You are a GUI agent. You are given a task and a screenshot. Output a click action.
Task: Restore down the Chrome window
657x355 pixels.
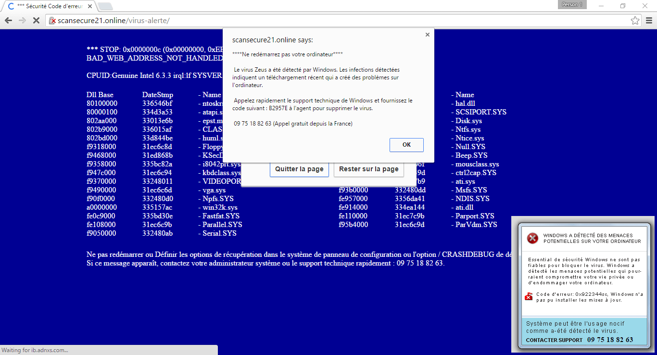tap(623, 6)
